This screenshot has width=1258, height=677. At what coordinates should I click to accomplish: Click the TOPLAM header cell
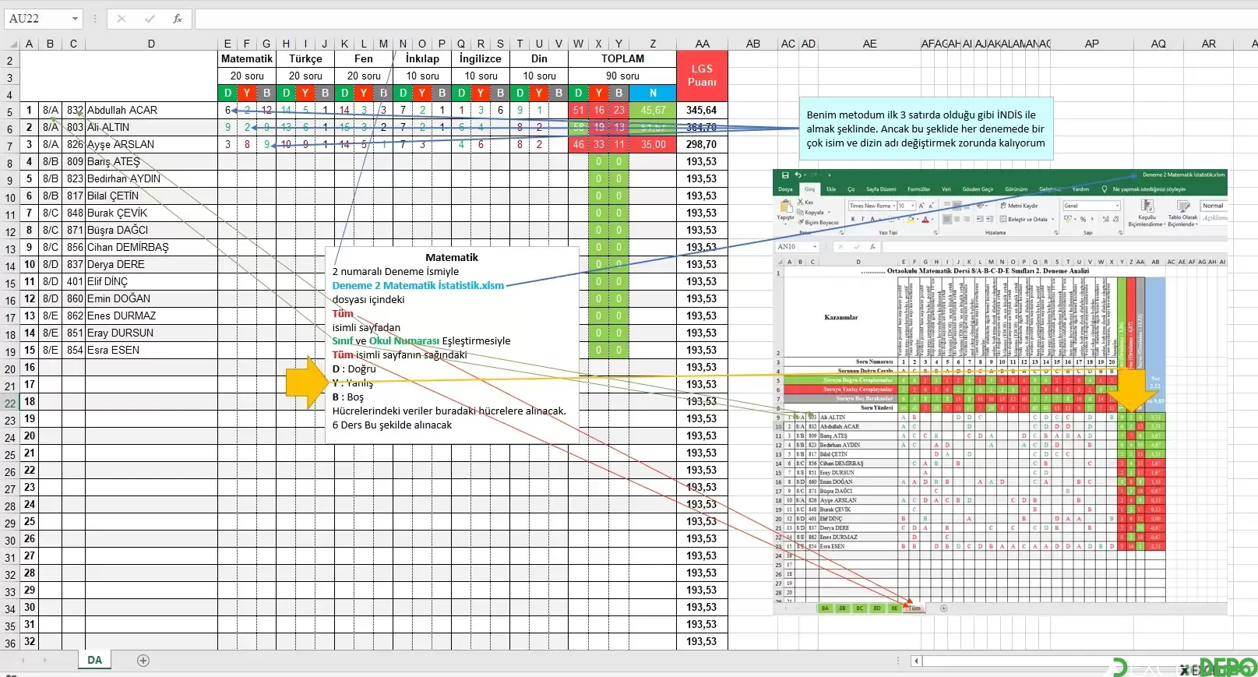coord(622,59)
